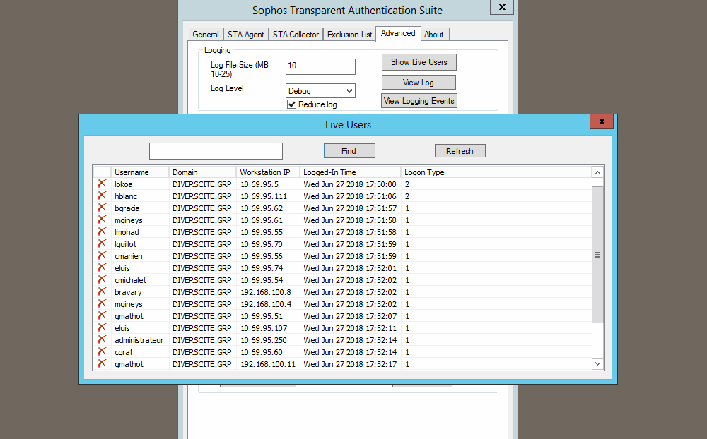Sort by the Domain column header
This screenshot has height=439, width=707.
pyautogui.click(x=202, y=172)
